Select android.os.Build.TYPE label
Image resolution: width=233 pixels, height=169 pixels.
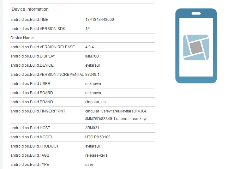point(30,165)
